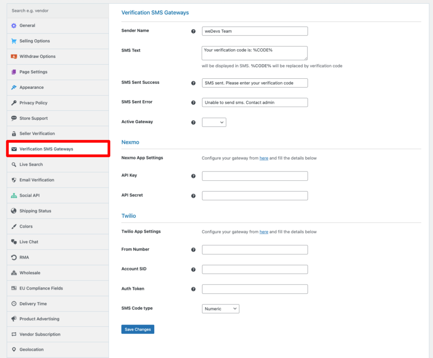
Task: Click the Social API network icon
Action: [14, 196]
